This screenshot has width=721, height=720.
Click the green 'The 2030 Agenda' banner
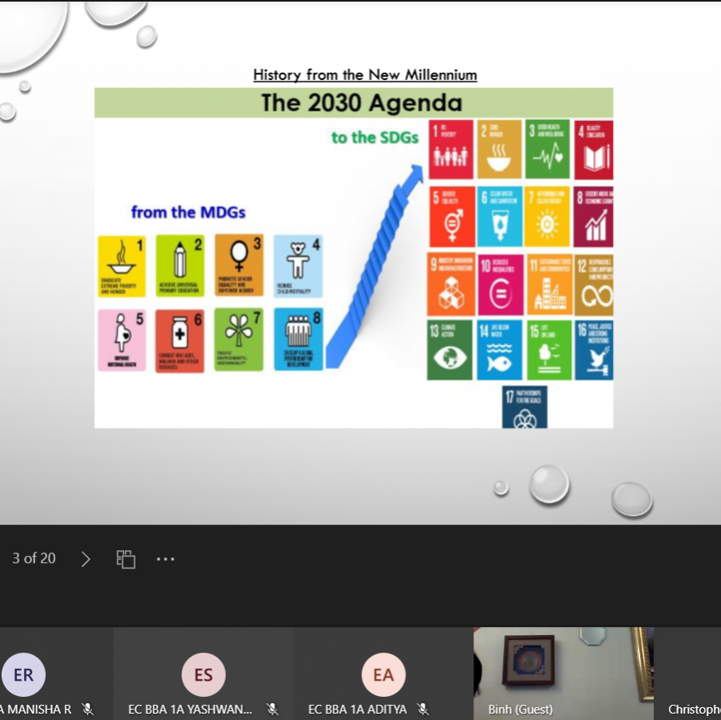(353, 103)
